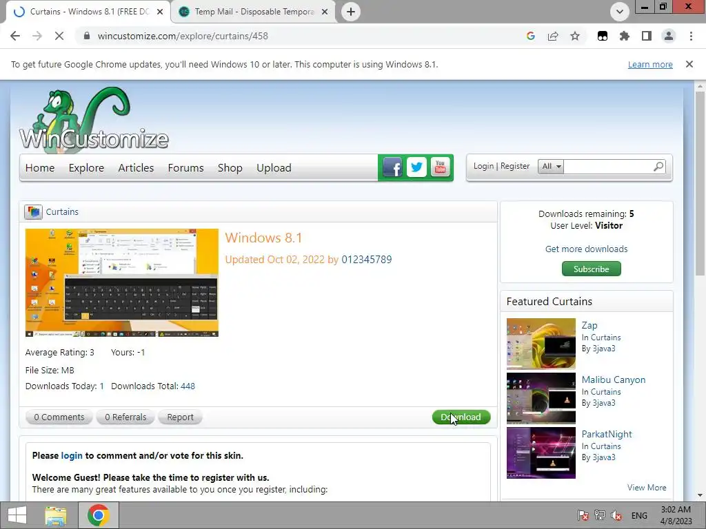
Task: Open the Explore menu item
Action: coord(86,168)
